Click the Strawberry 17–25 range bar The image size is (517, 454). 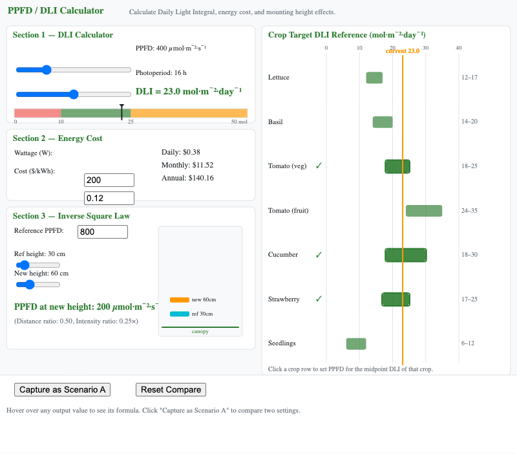pos(396,299)
